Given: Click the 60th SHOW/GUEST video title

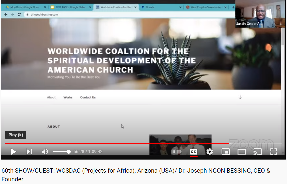Looking at the screenshot, I should 136,175.
